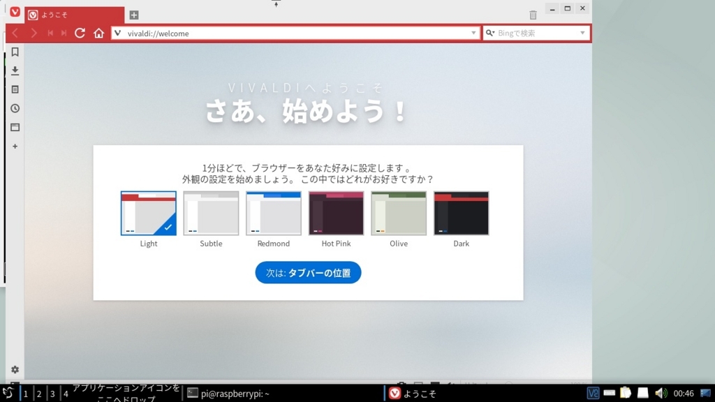Switch to workspace 2
715x402 pixels.
pos(39,394)
